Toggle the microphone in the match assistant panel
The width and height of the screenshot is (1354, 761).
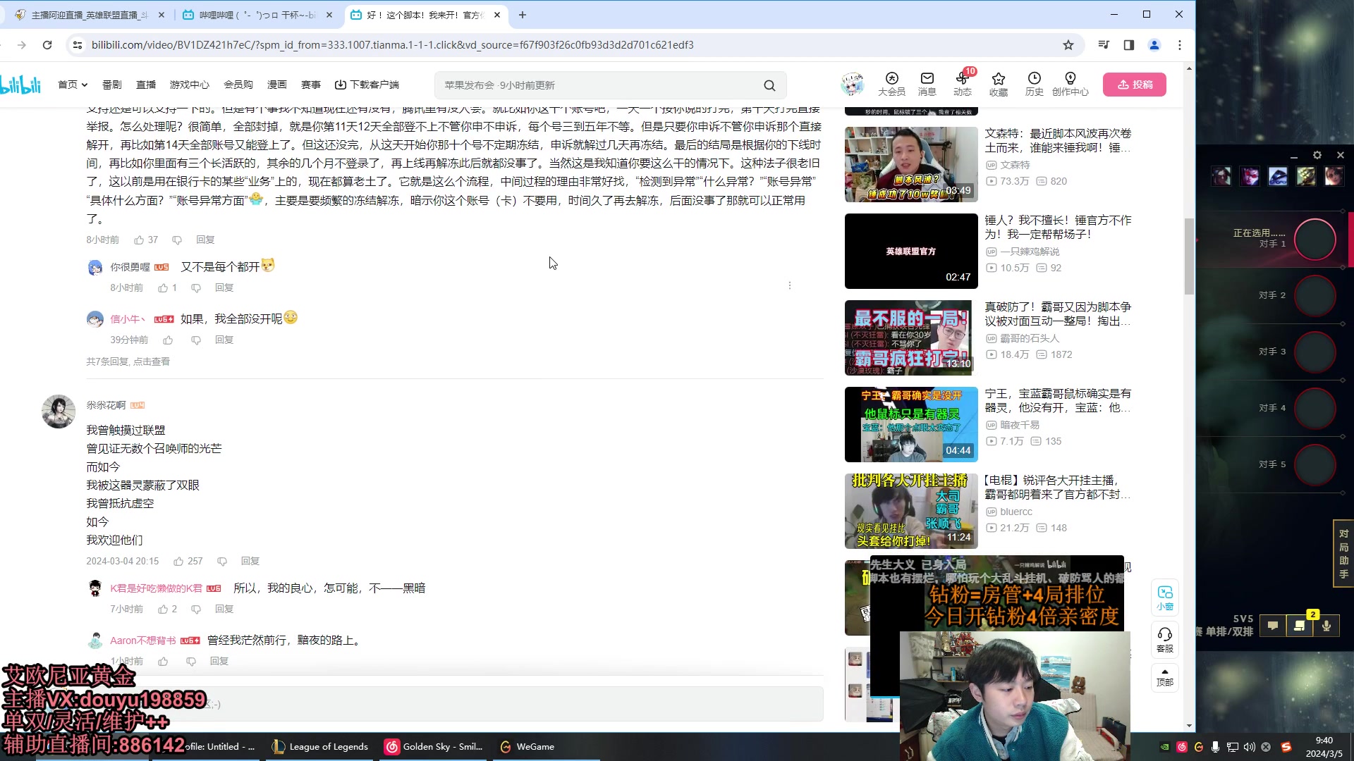coord(1326,626)
